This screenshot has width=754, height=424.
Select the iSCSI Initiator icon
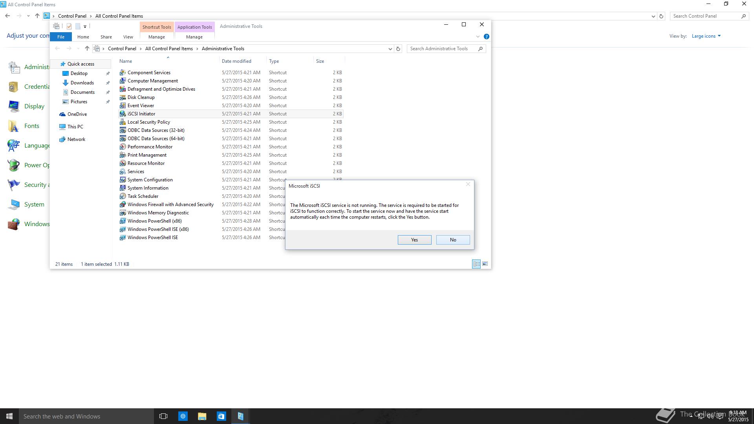point(123,114)
